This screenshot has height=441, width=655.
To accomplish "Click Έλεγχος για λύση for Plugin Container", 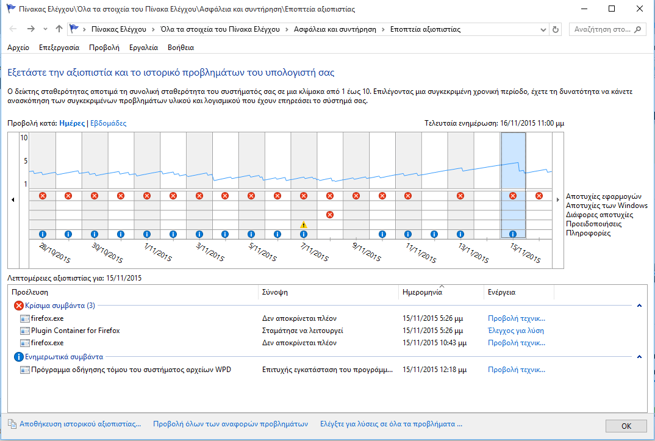I will click(x=515, y=331).
